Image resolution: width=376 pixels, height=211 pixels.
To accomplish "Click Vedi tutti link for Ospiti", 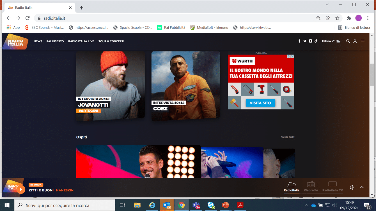I will (x=288, y=137).
